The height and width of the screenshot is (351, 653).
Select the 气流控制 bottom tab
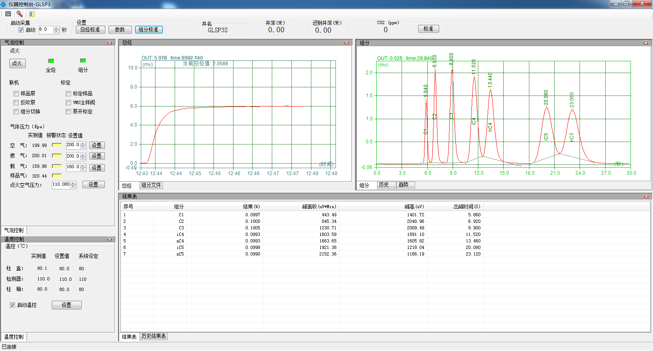[x=14, y=231]
